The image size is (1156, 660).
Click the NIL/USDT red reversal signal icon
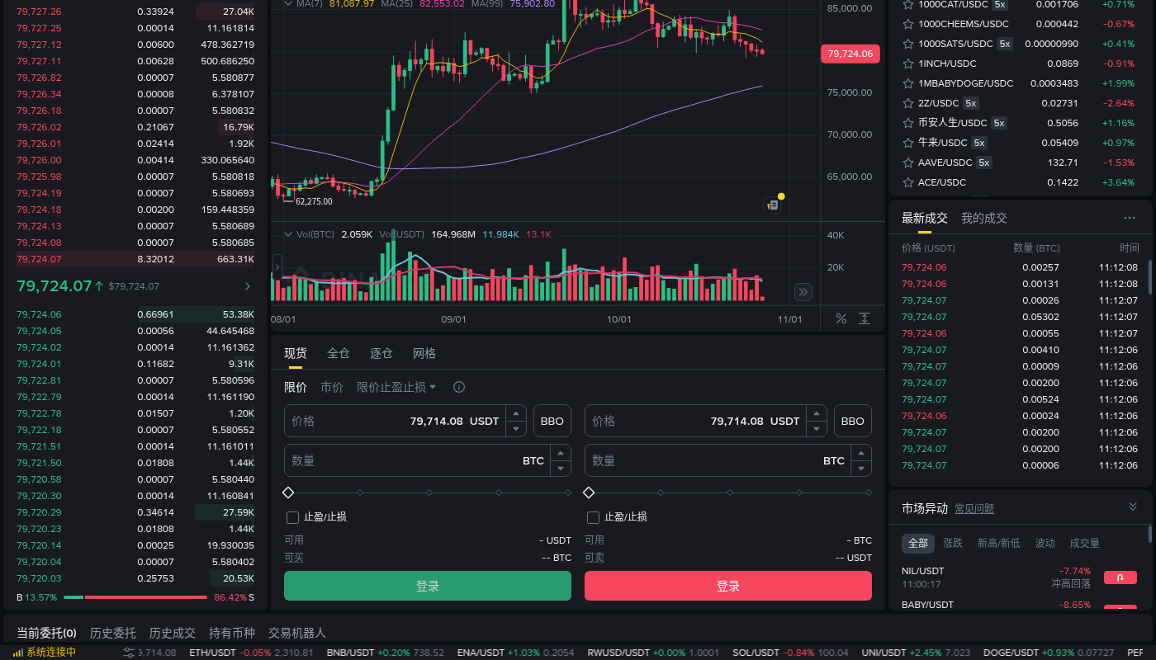[1120, 577]
